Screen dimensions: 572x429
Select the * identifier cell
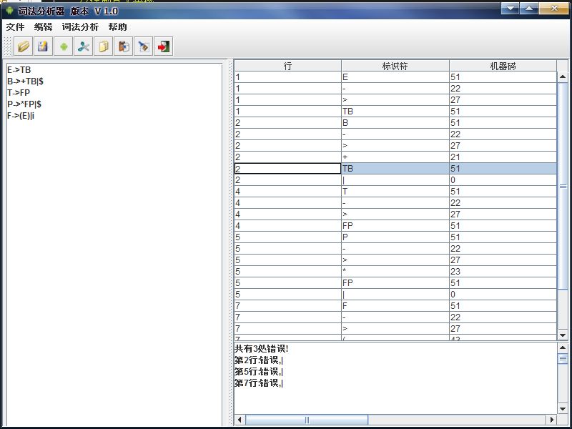click(x=395, y=272)
